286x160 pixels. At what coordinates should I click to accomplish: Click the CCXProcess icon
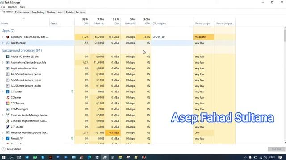tap(8, 104)
